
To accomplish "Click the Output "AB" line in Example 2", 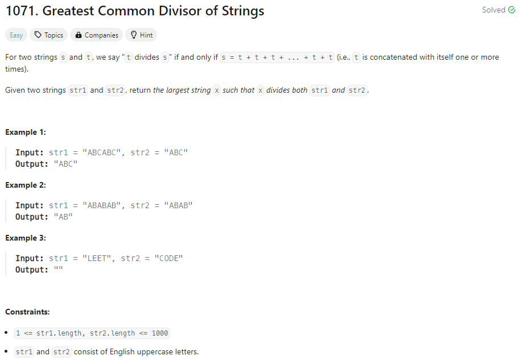I will pos(44,217).
